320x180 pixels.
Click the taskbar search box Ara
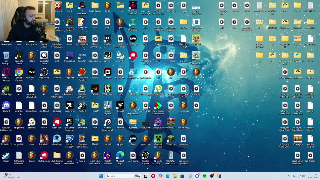pos(123,176)
